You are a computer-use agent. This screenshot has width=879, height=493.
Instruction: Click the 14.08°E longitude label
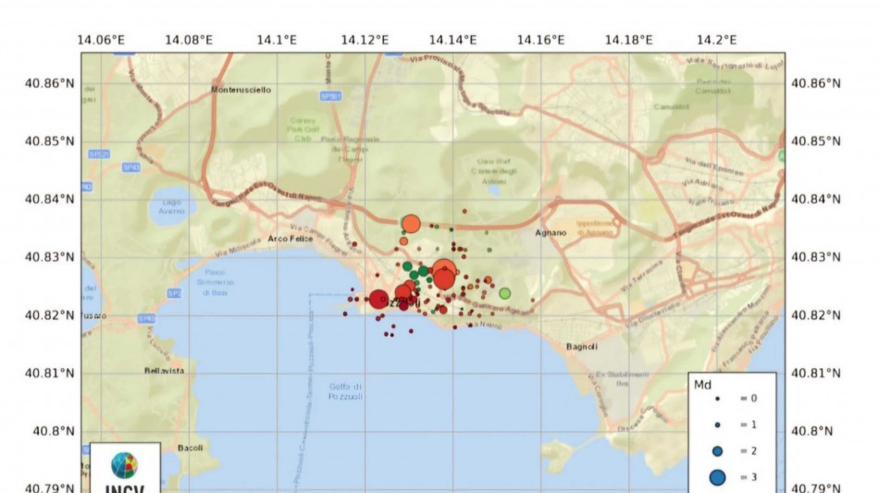pyautogui.click(x=189, y=41)
